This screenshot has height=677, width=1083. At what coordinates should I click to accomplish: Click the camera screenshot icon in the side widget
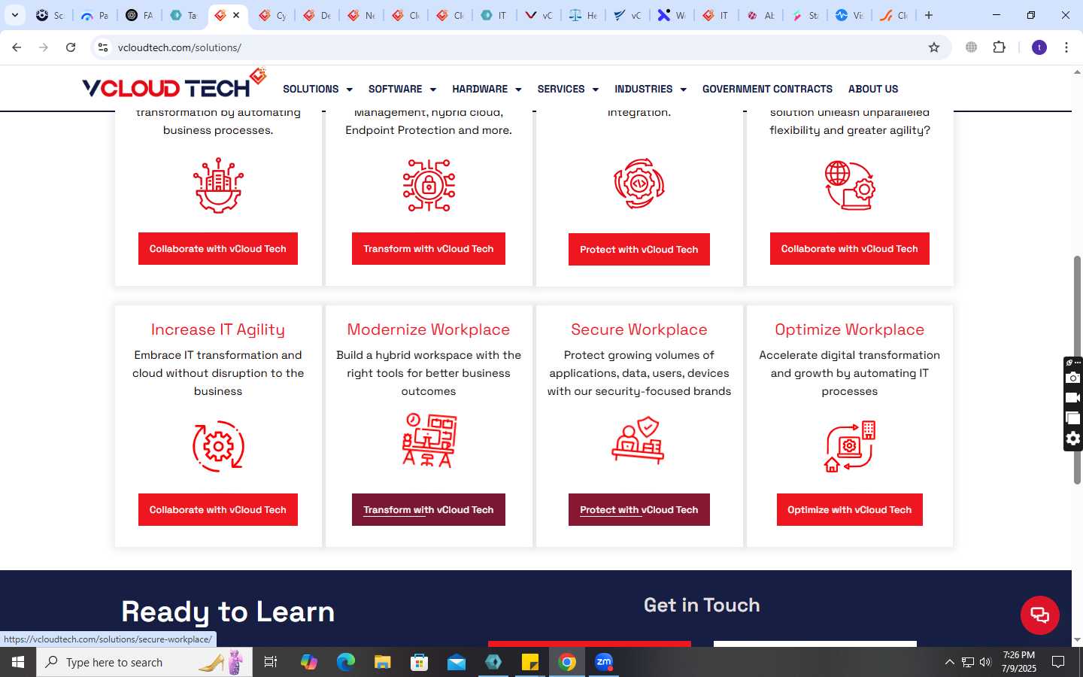pyautogui.click(x=1073, y=378)
